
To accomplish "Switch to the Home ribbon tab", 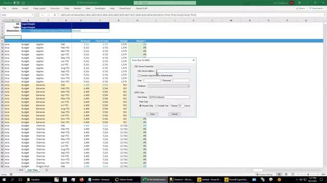I will coord(15,9).
